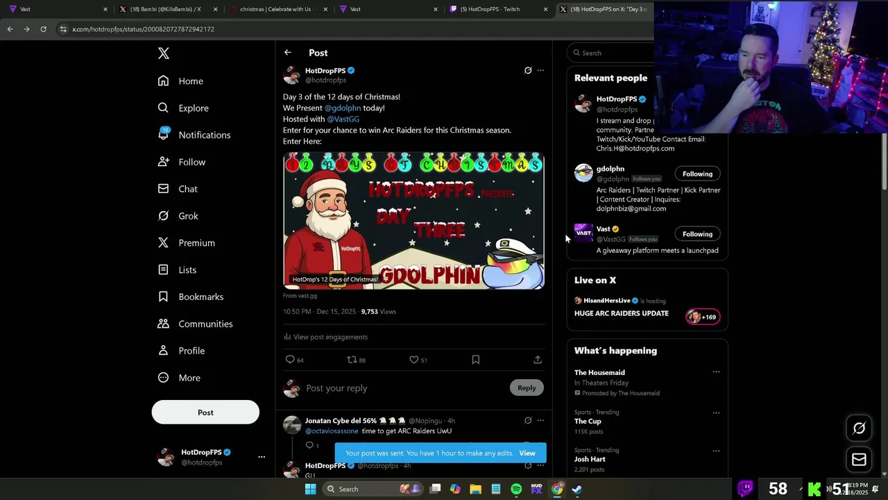Click the Reply button

[527, 388]
